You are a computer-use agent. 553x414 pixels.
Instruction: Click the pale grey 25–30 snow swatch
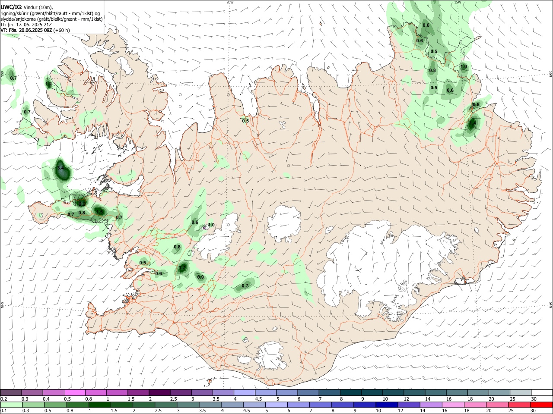tap(521, 393)
